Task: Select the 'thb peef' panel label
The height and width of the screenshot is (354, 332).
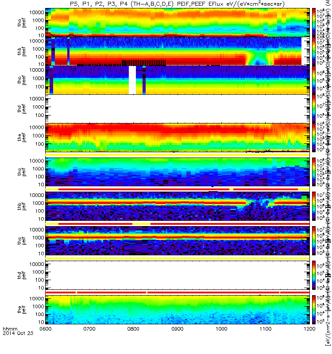Action: click(22, 52)
